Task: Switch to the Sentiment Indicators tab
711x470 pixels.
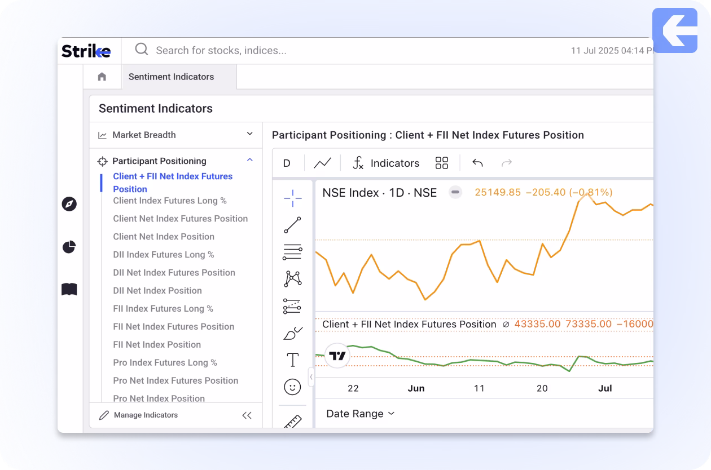Action: point(171,77)
